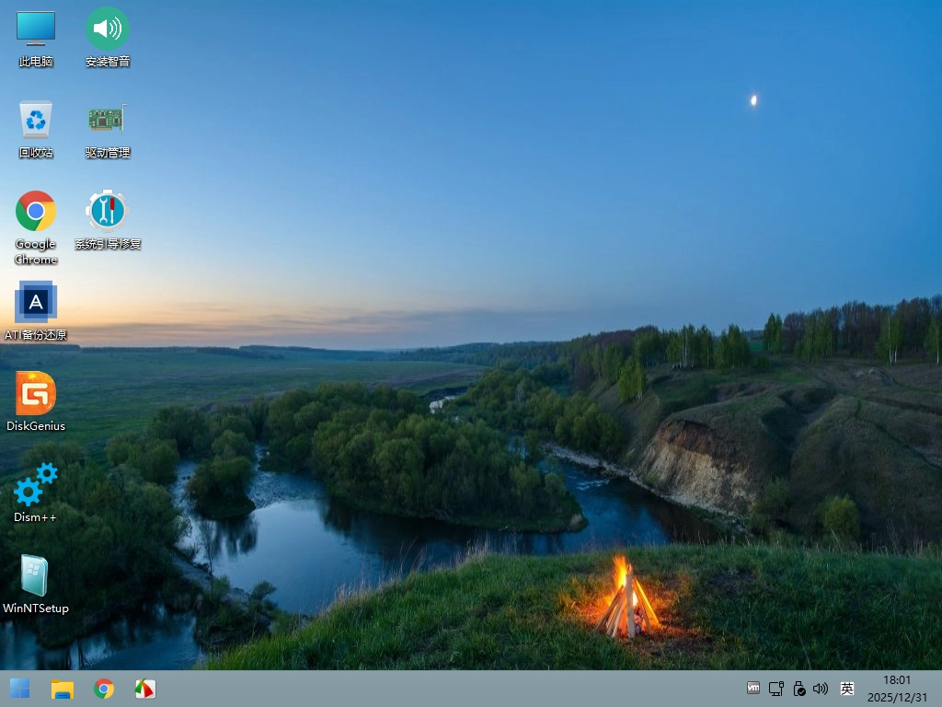Screen dimensions: 942x707
Task: Open the network tray icon
Action: [776, 689]
